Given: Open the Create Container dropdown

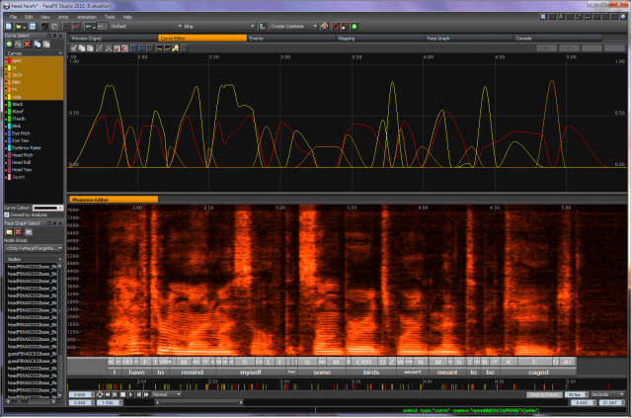Looking at the screenshot, I should pos(294,27).
